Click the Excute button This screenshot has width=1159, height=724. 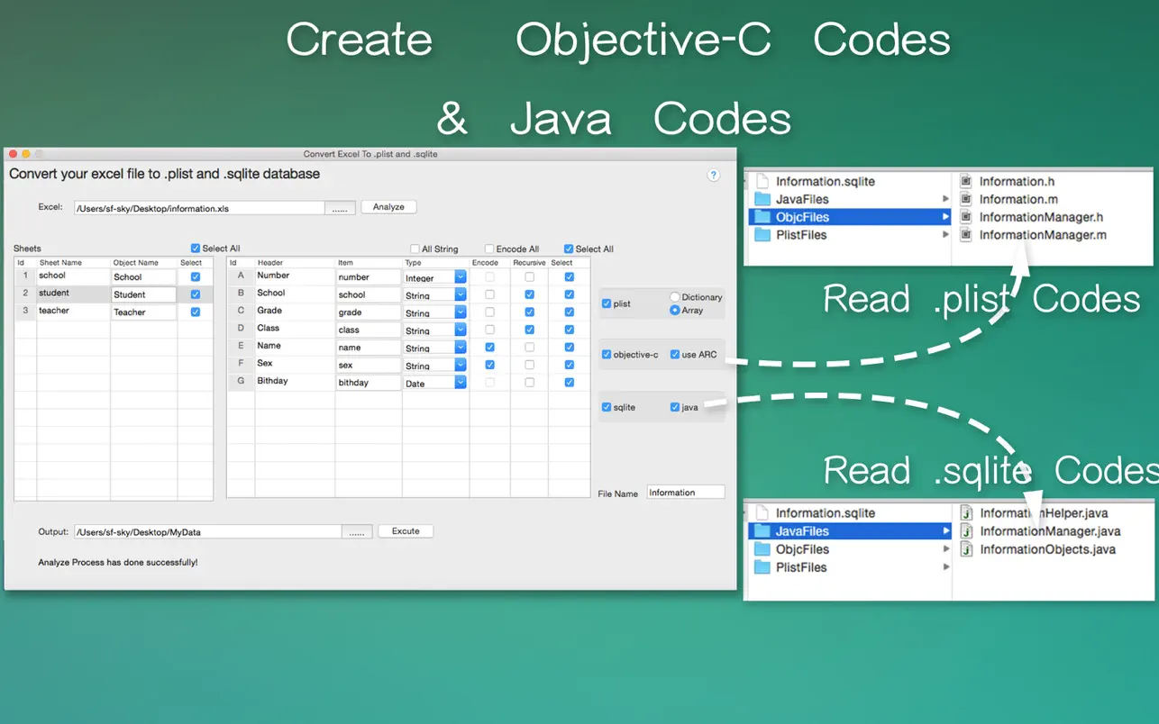(406, 531)
